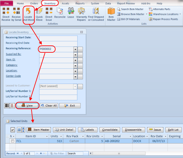Open the Direct Issue activity
Screen dimensions: 183x158
click(49, 14)
